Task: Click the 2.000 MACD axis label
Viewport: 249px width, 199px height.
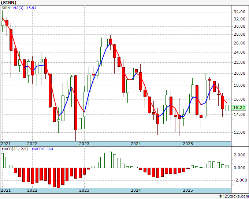Action: 239,155
